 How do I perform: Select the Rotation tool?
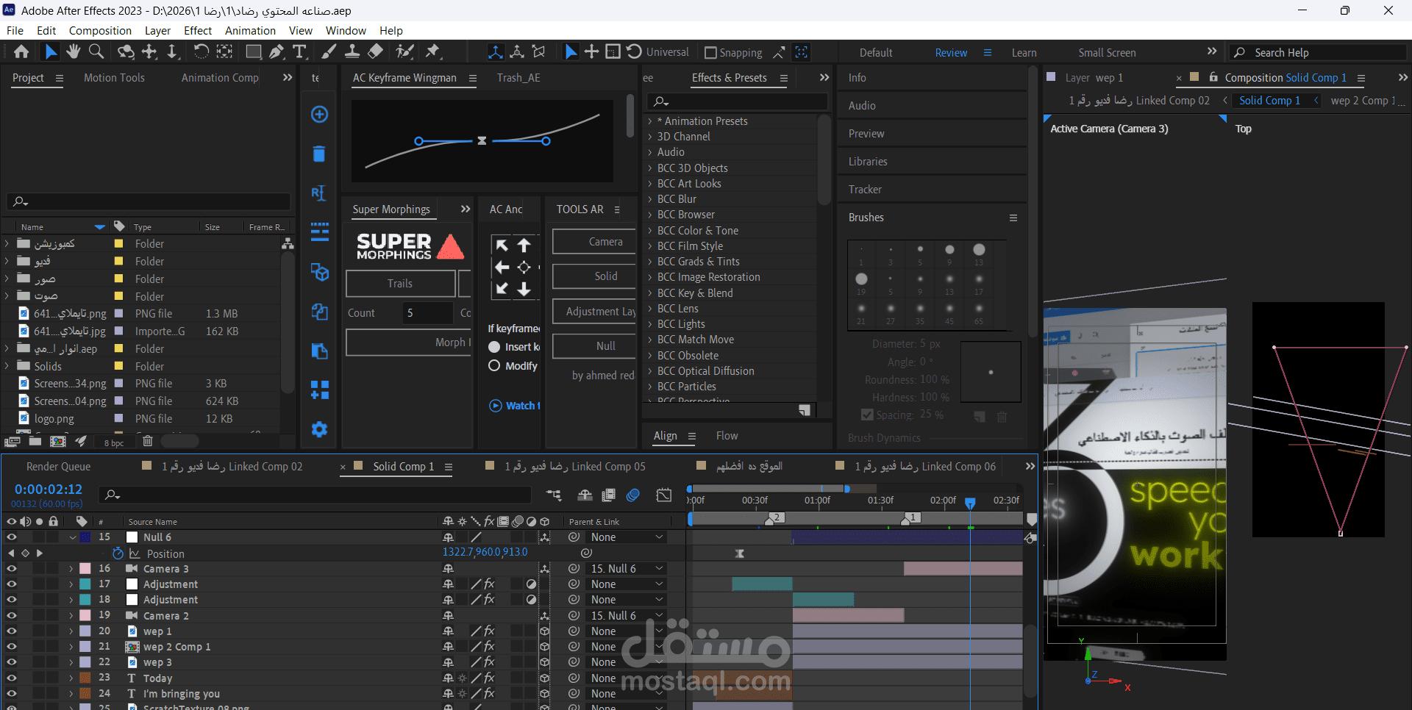(201, 51)
